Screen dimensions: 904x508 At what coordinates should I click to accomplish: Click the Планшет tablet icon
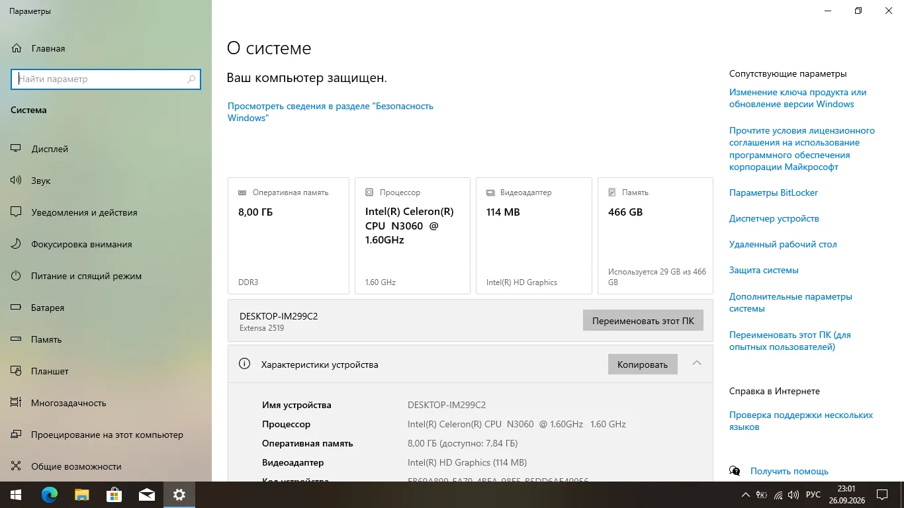tap(17, 371)
